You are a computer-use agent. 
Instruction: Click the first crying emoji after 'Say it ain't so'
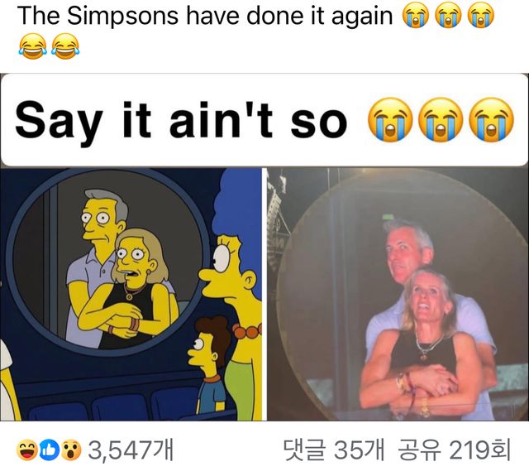tap(390, 120)
